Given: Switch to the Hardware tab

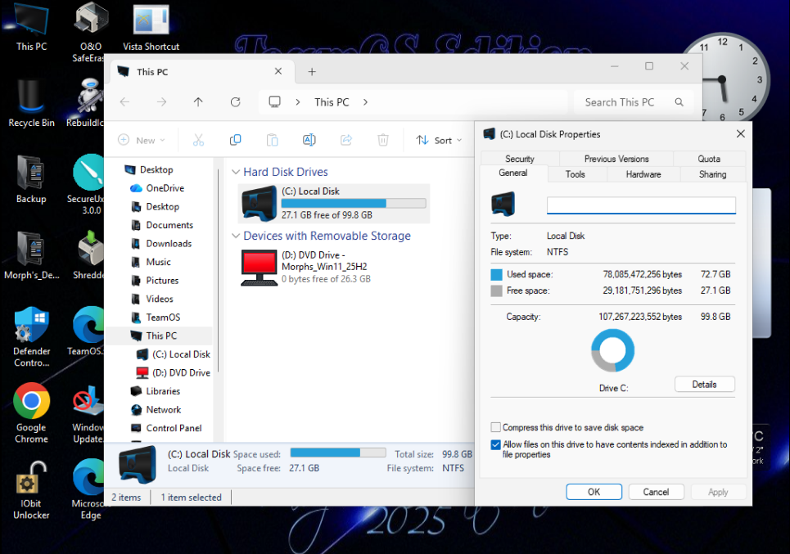Looking at the screenshot, I should (643, 174).
